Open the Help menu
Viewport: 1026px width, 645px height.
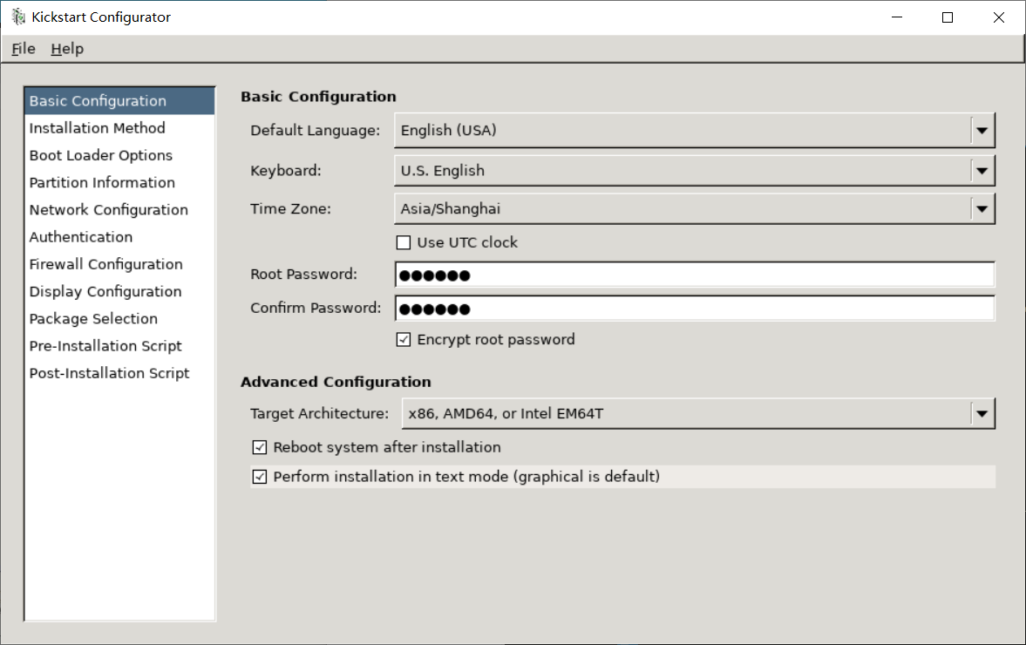click(67, 49)
